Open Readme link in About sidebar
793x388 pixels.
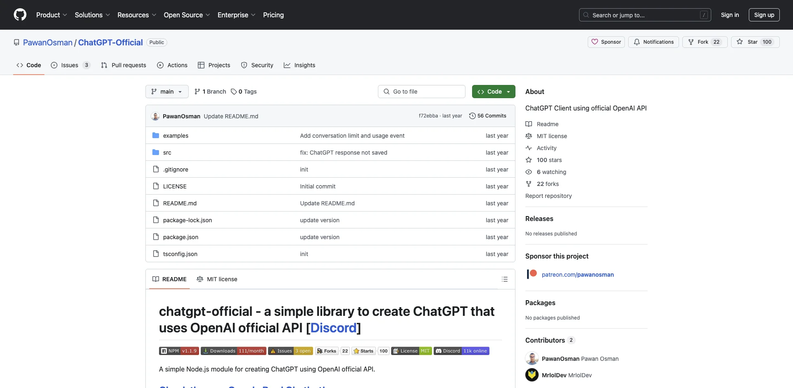[542, 124]
